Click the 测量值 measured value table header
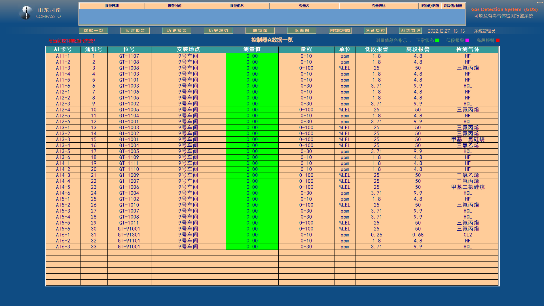Viewport: 544px width, 306px height. pos(252,49)
